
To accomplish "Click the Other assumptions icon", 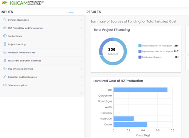I will (5, 85).
